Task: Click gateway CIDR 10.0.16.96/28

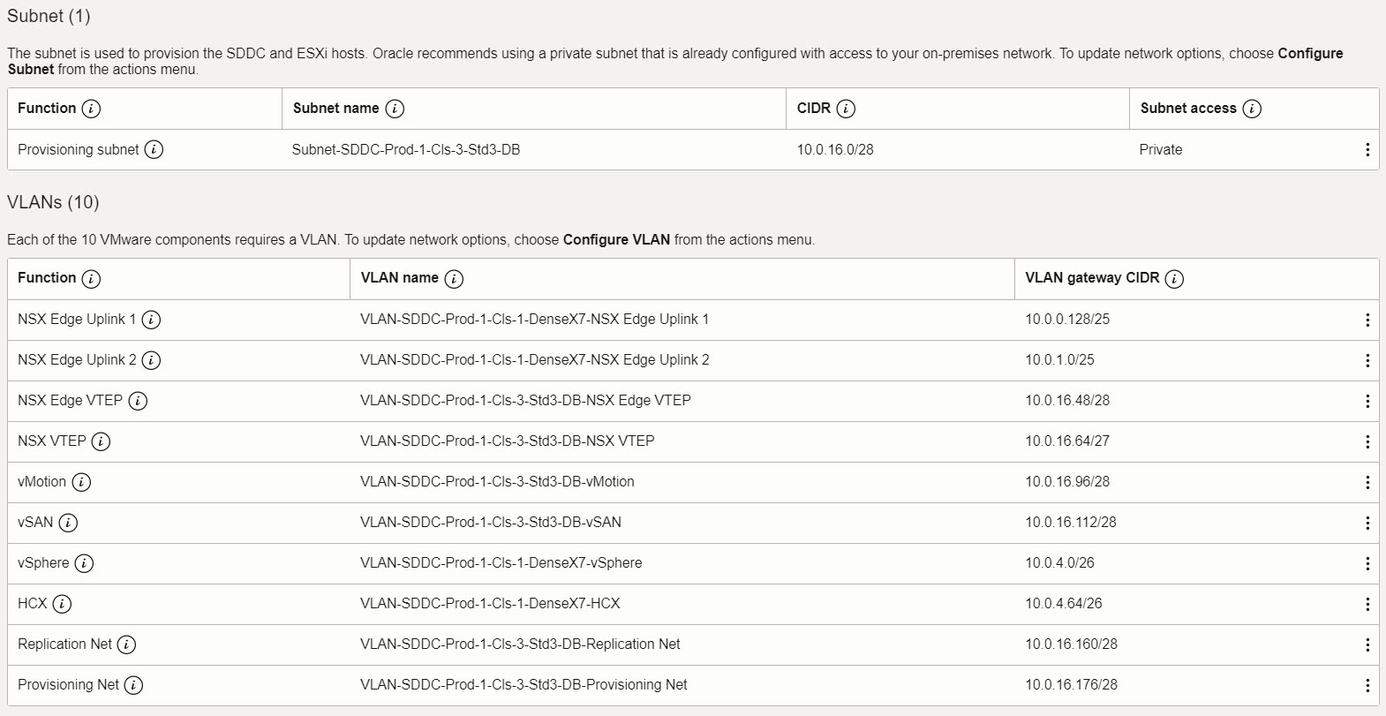Action: [x=1067, y=481]
